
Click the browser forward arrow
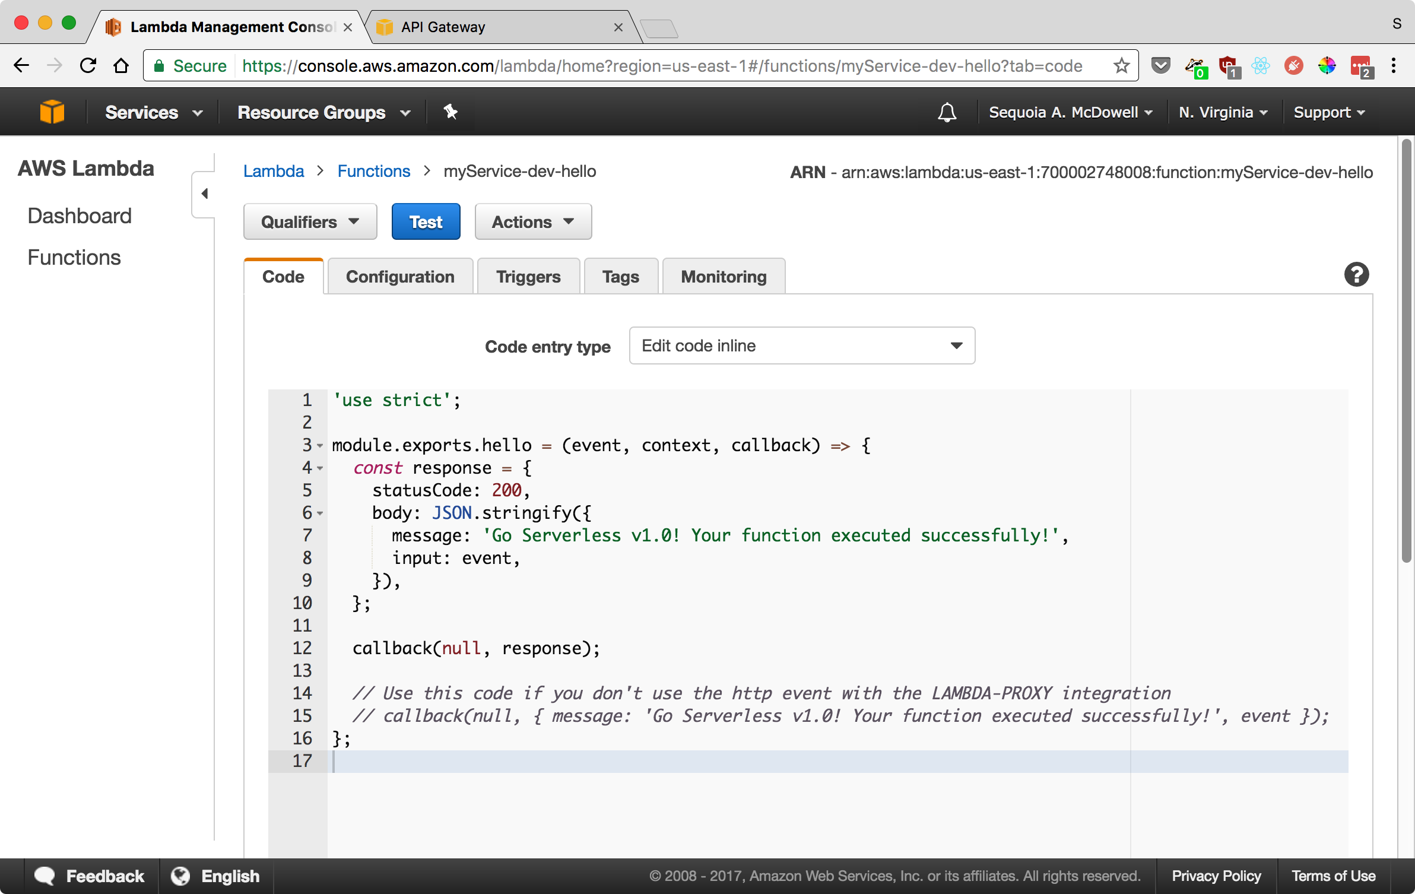(55, 65)
